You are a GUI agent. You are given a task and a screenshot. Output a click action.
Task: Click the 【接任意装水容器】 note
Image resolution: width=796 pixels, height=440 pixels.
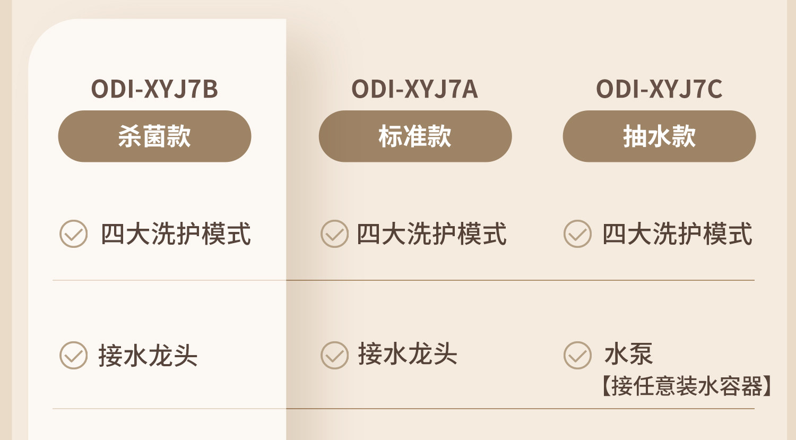686,386
